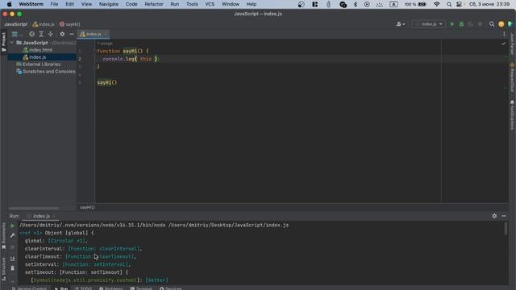Viewport: 516px width, 290px height.
Task: Open the Problems tool window tab
Action: pyautogui.click(x=111, y=288)
